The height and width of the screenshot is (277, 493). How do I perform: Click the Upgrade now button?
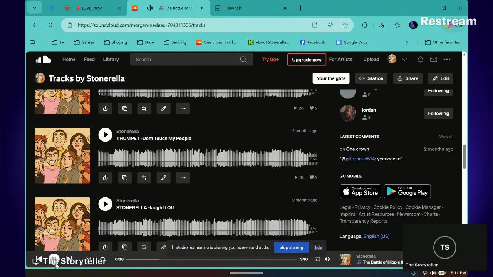tap(307, 60)
